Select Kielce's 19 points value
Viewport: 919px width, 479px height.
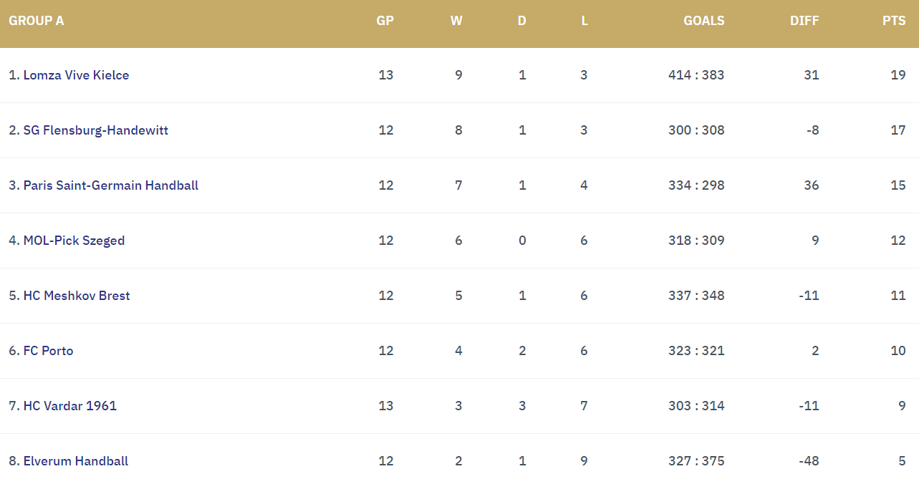click(x=898, y=75)
